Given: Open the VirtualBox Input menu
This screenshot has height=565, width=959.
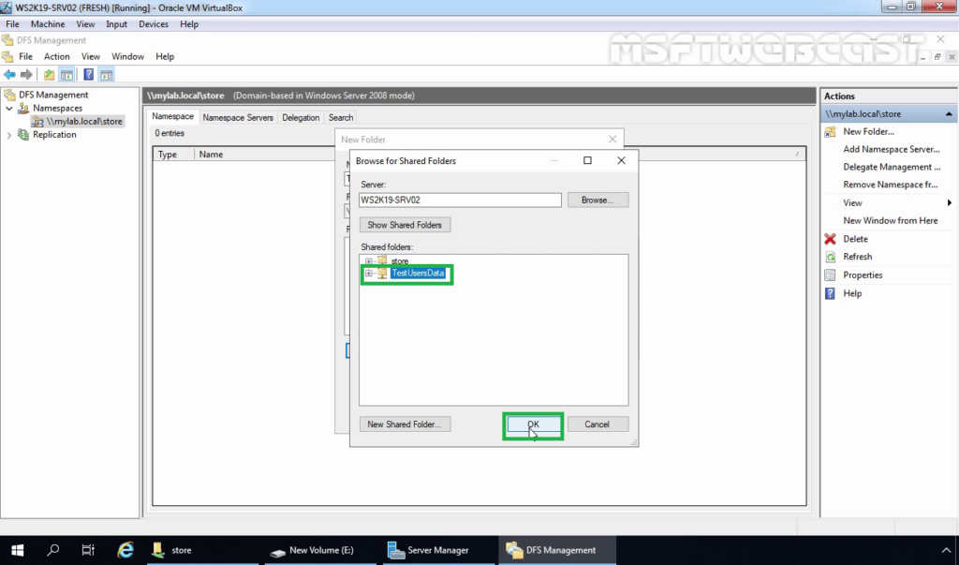Looking at the screenshot, I should [116, 23].
